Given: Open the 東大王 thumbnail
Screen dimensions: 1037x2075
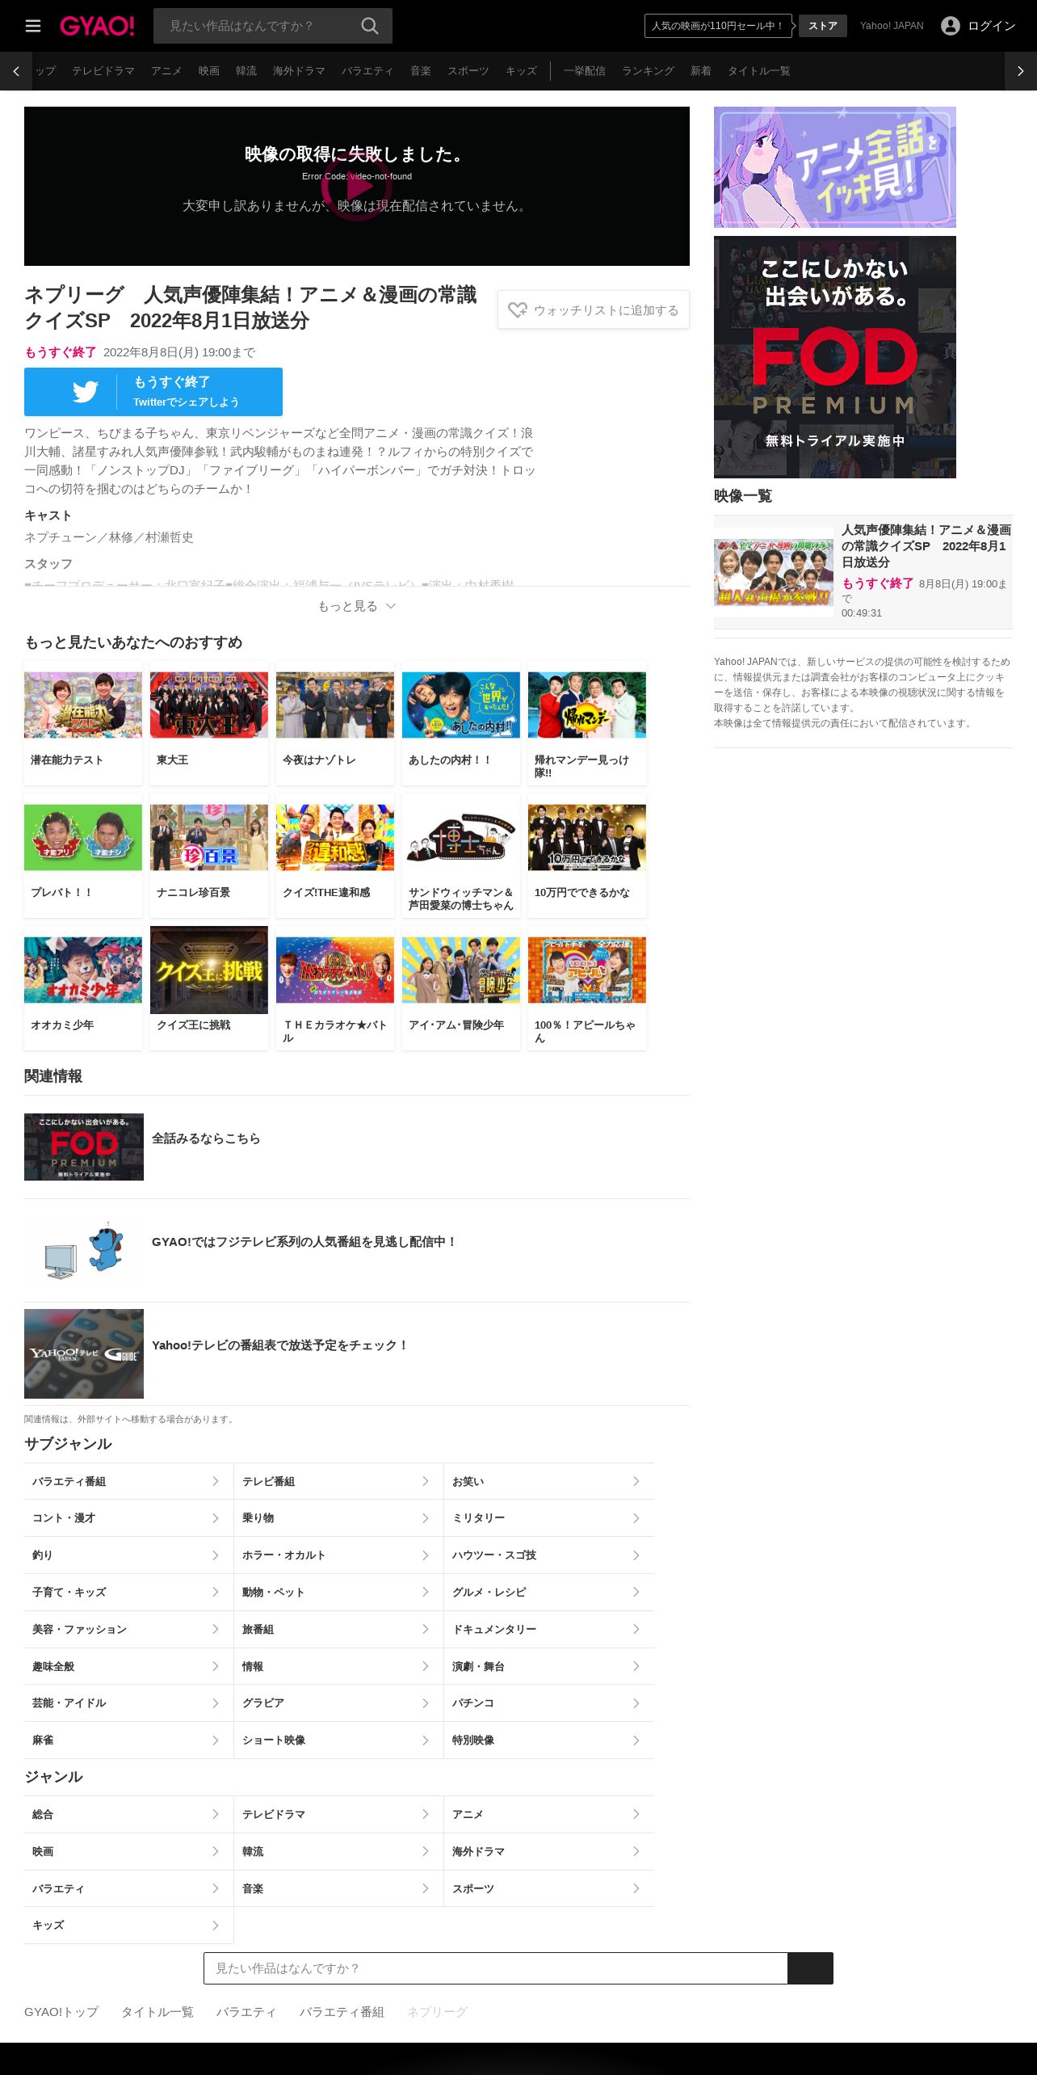Looking at the screenshot, I should pyautogui.click(x=209, y=705).
